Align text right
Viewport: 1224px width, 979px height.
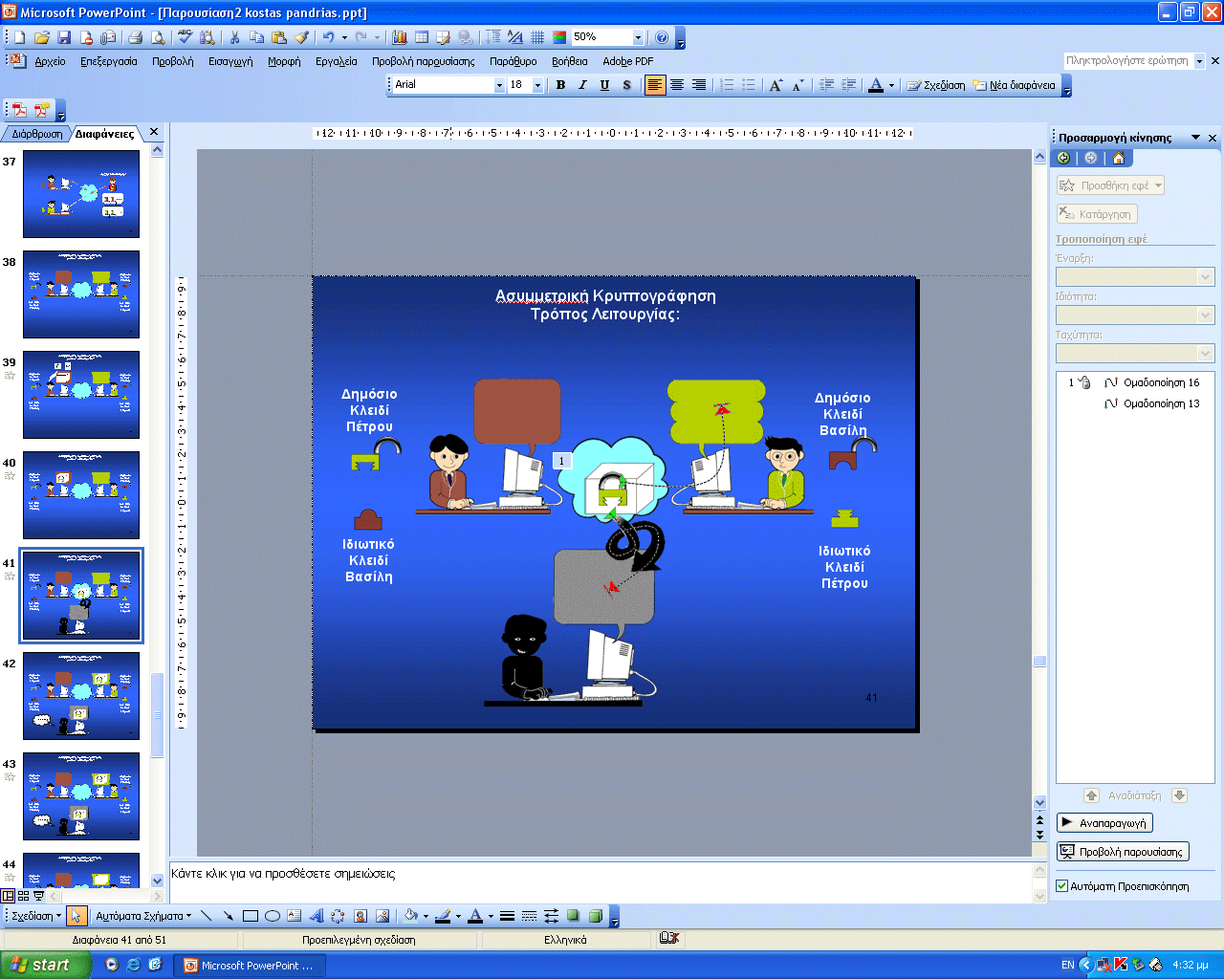[x=699, y=85]
